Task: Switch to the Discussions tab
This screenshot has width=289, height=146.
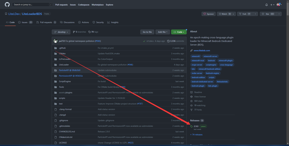Action: [67, 22]
